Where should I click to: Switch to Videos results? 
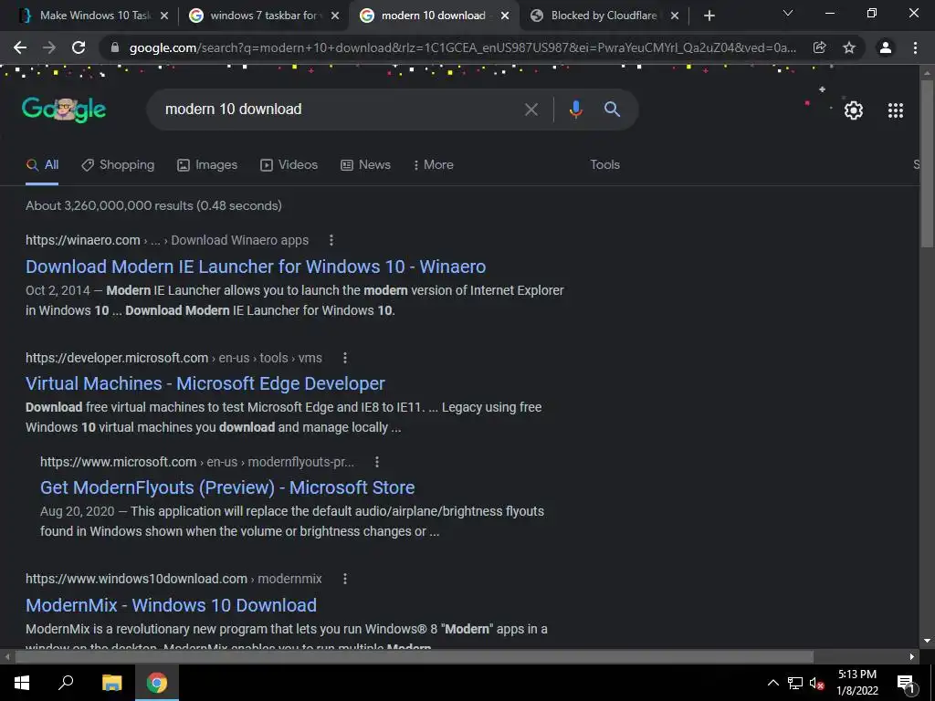click(x=289, y=164)
